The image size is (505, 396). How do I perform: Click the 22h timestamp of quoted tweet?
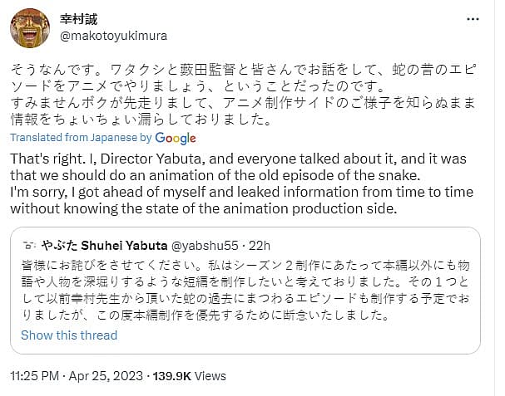pyautogui.click(x=260, y=246)
